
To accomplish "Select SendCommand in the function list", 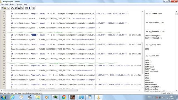I will [x=151, y=85].
